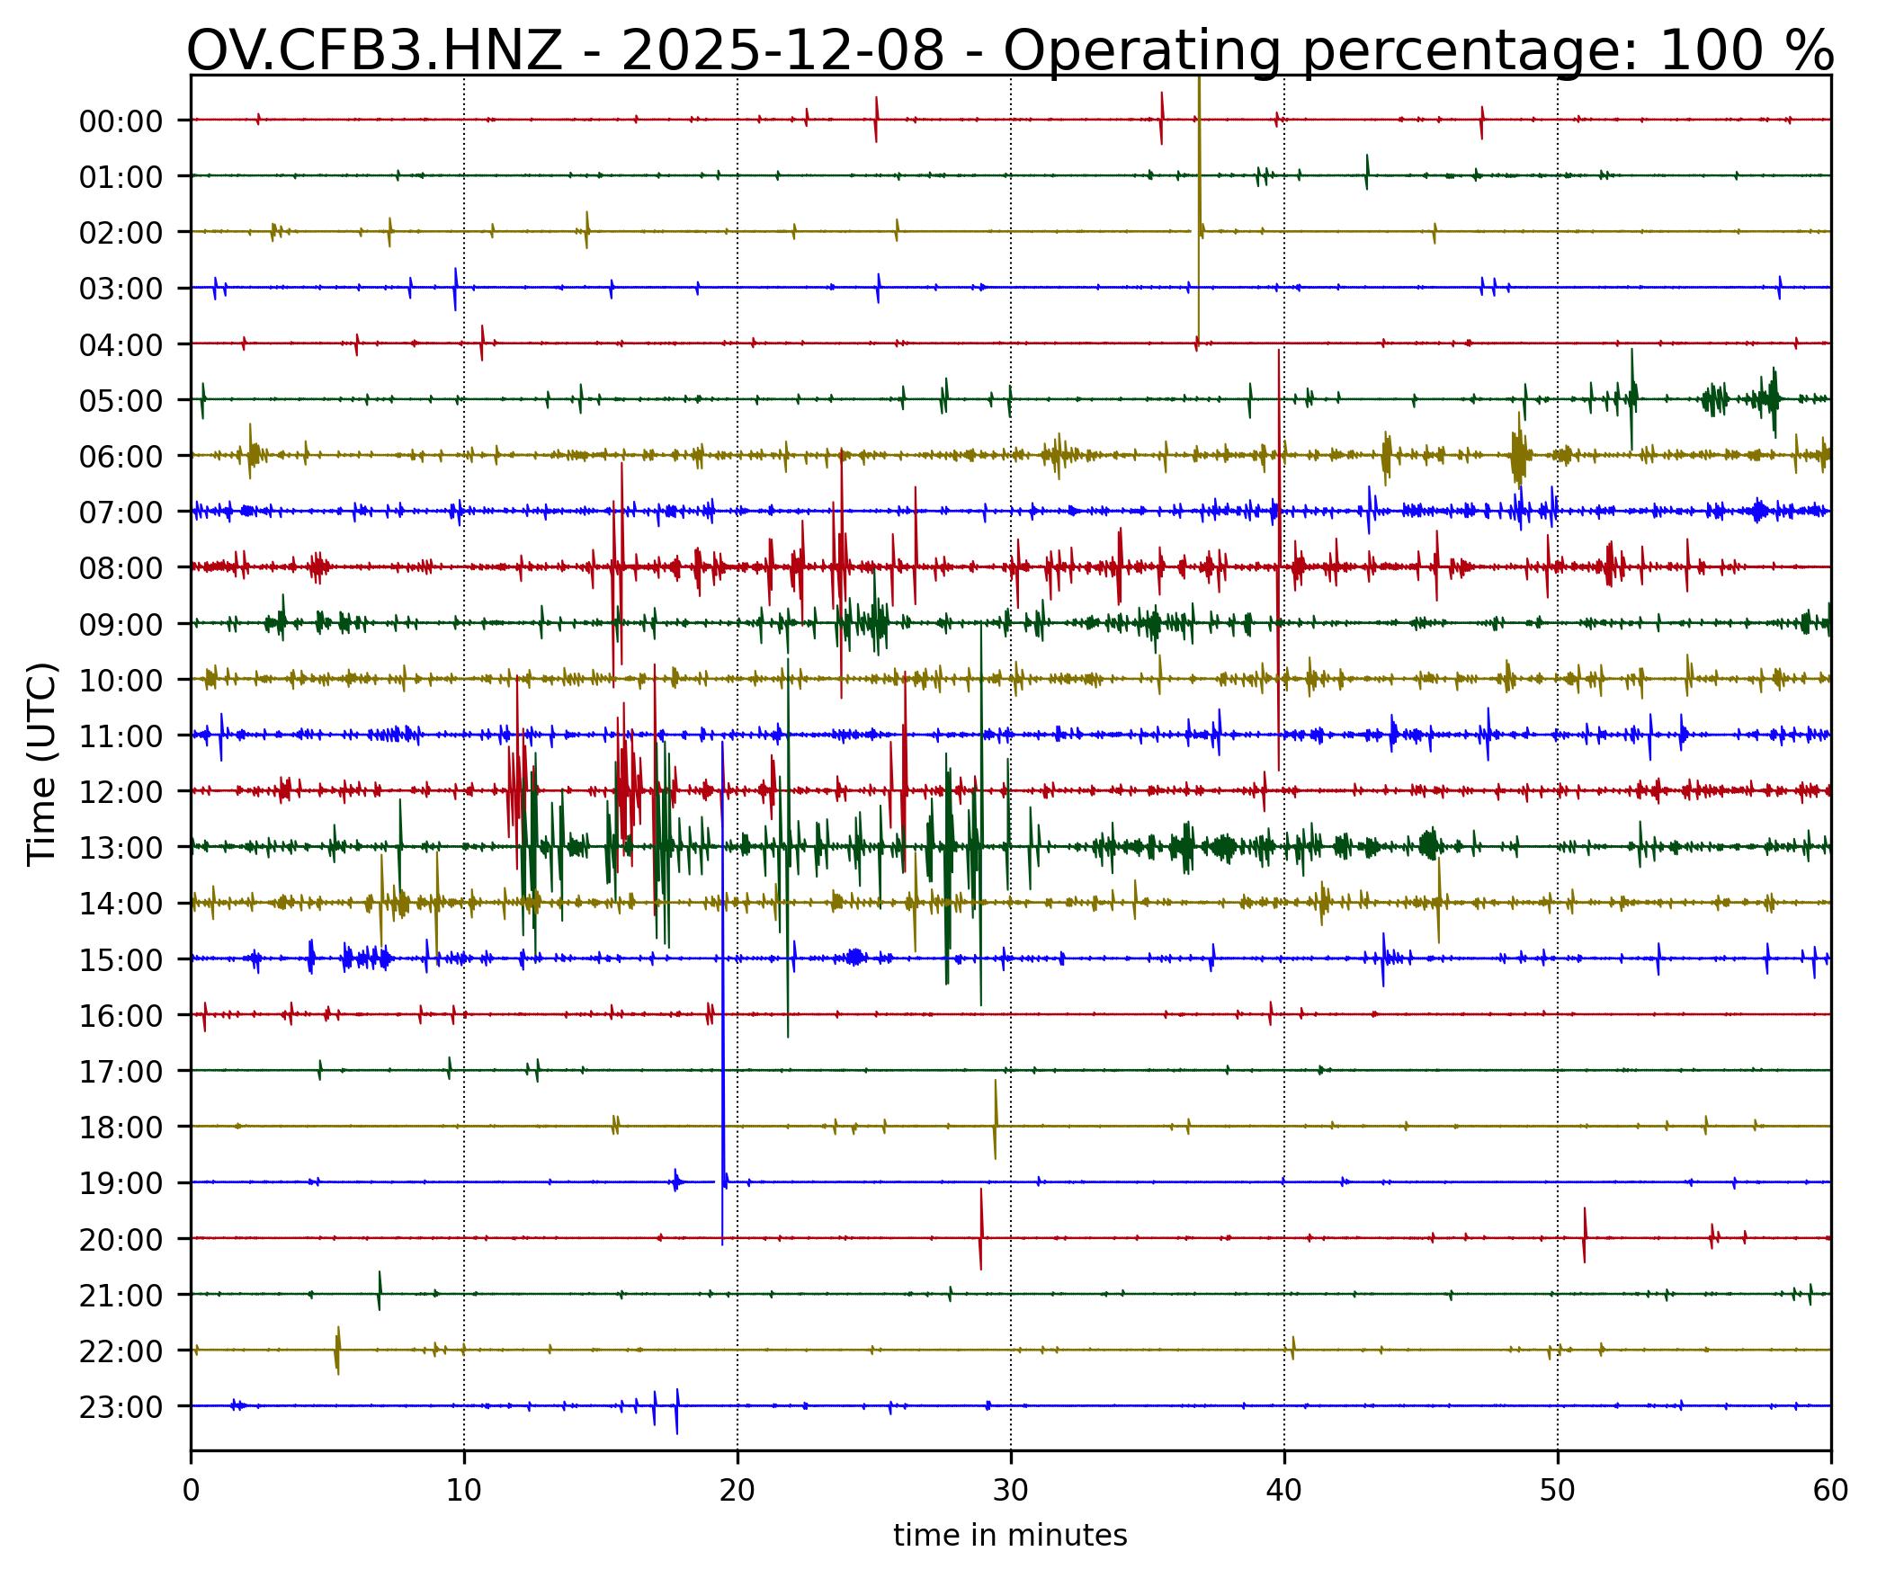
Task: Click the 12:00 hour label
Action: (x=121, y=793)
